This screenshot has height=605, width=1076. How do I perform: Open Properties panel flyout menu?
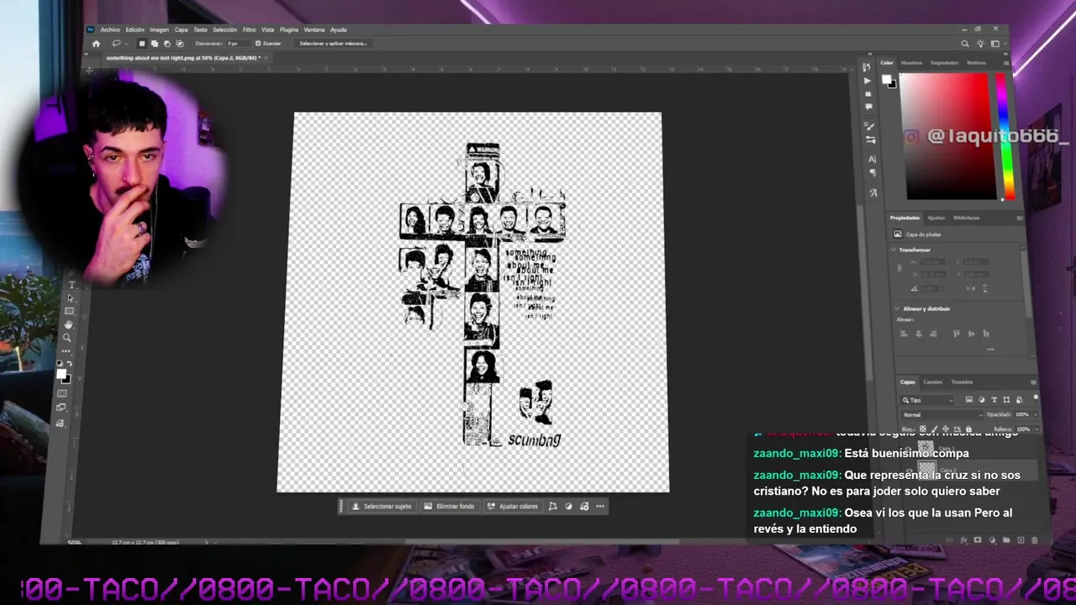(x=1019, y=218)
